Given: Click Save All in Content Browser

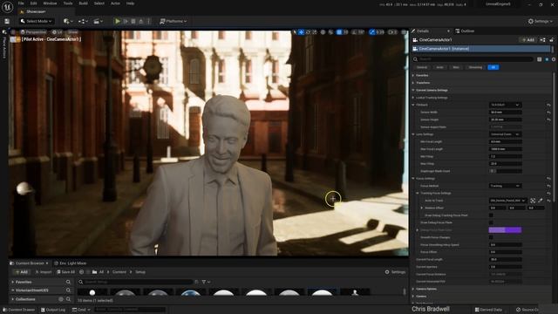Looking at the screenshot, I should click(66, 272).
